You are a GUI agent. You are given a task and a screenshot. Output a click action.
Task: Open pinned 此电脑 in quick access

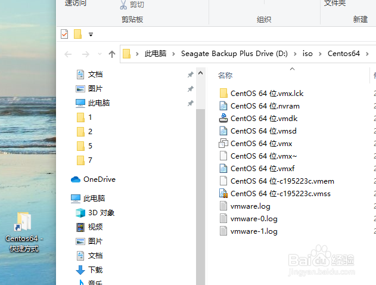(x=93, y=103)
